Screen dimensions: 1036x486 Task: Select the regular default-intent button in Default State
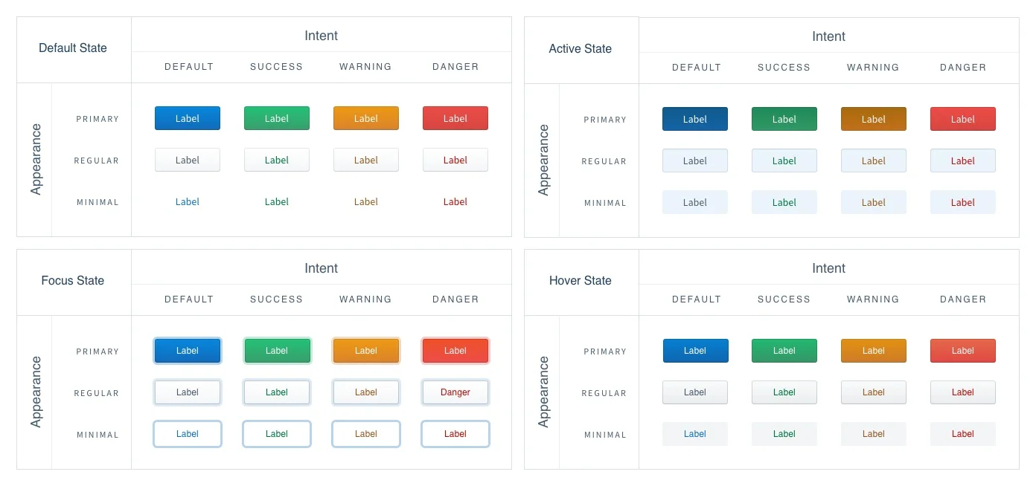click(x=188, y=160)
